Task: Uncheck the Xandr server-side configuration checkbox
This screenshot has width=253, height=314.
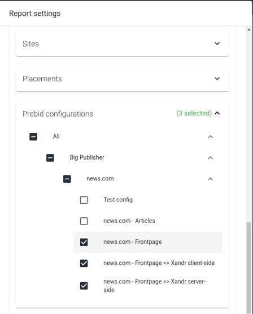Action: click(x=84, y=286)
